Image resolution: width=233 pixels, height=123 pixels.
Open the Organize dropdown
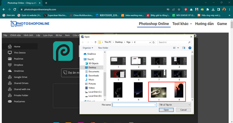tap(88, 48)
